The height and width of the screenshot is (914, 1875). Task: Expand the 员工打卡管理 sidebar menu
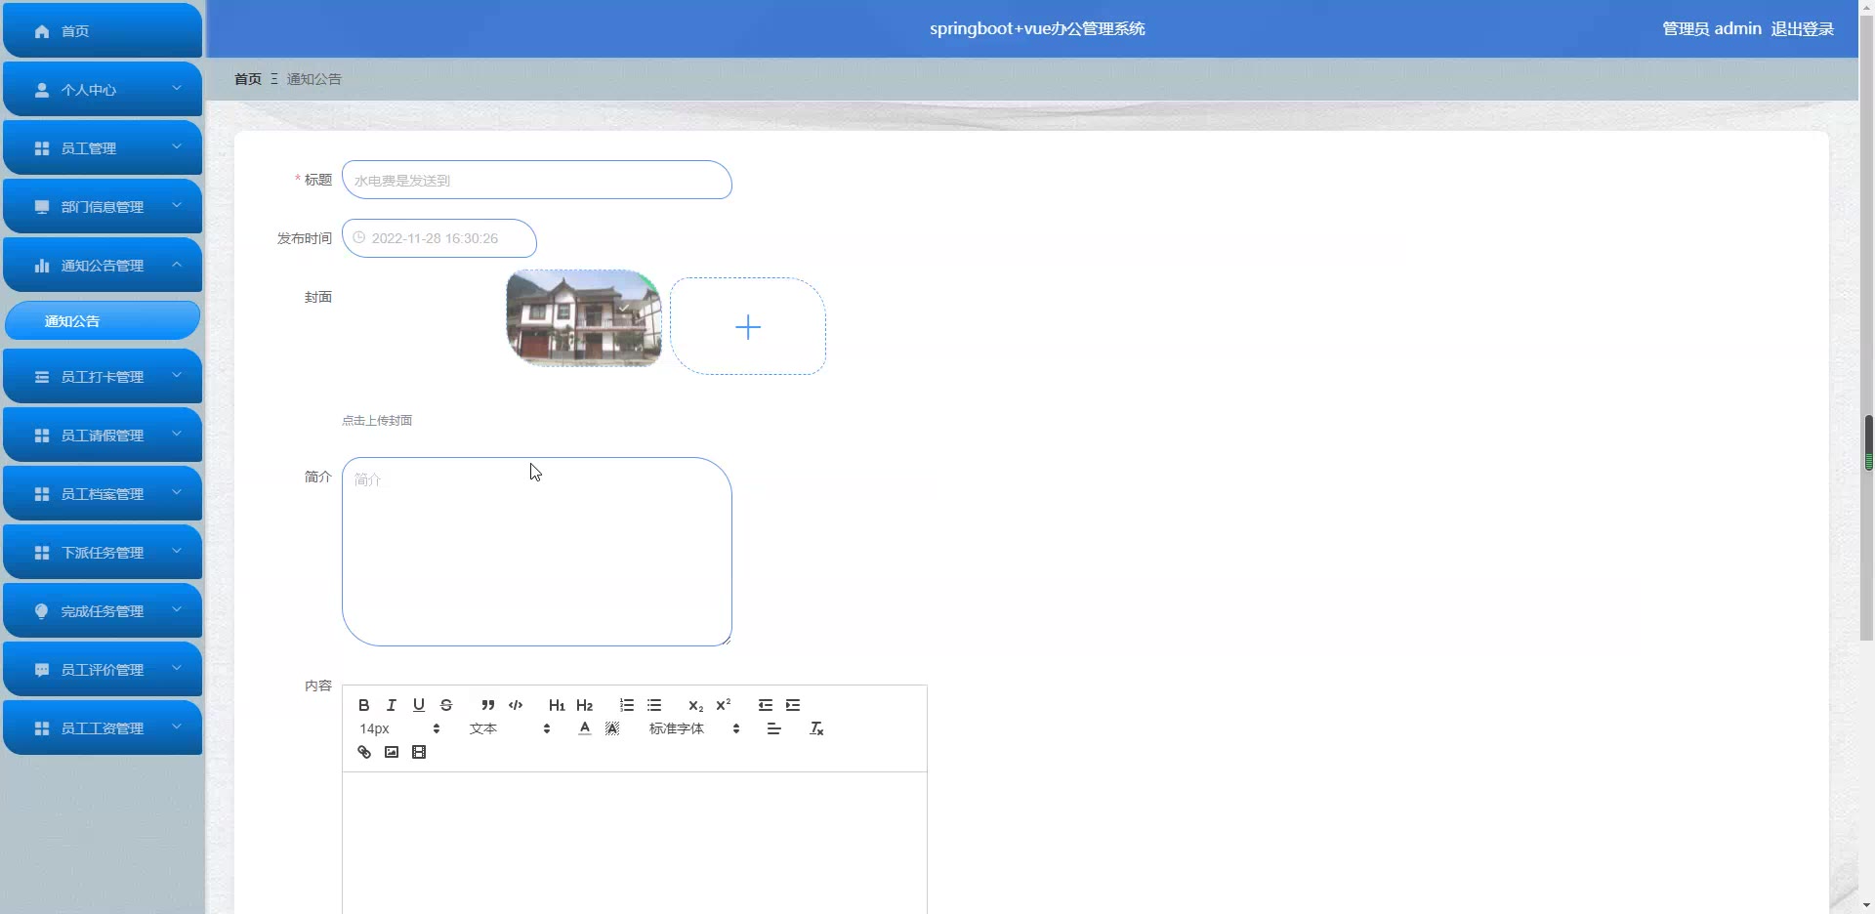[103, 376]
